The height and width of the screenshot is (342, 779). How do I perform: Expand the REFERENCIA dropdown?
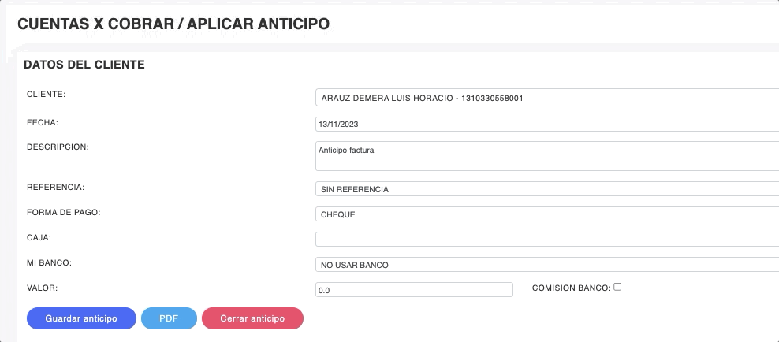click(x=546, y=189)
